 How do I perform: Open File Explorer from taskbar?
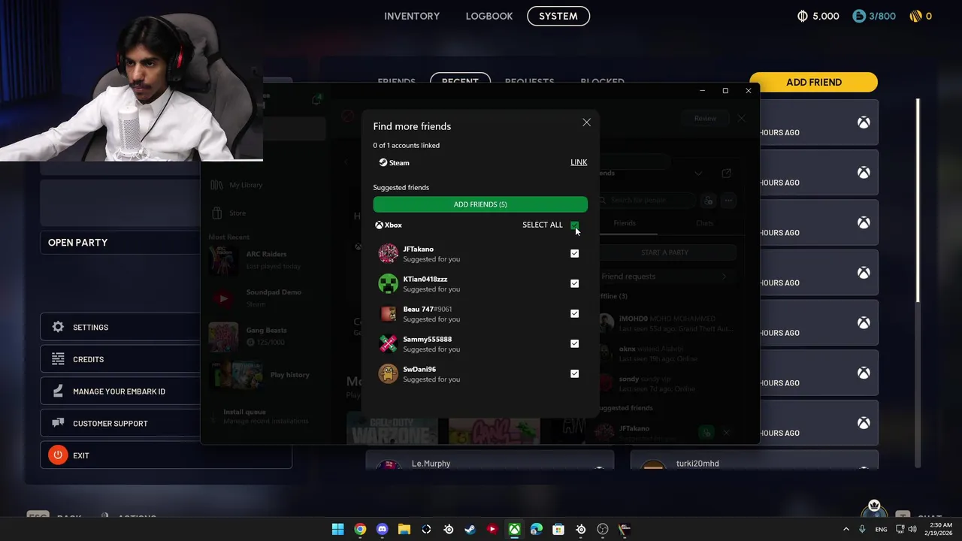(x=404, y=530)
